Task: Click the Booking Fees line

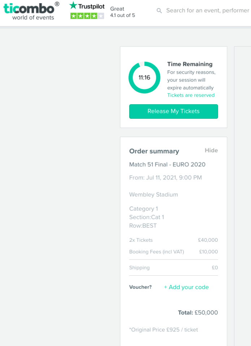Action: [x=173, y=252]
